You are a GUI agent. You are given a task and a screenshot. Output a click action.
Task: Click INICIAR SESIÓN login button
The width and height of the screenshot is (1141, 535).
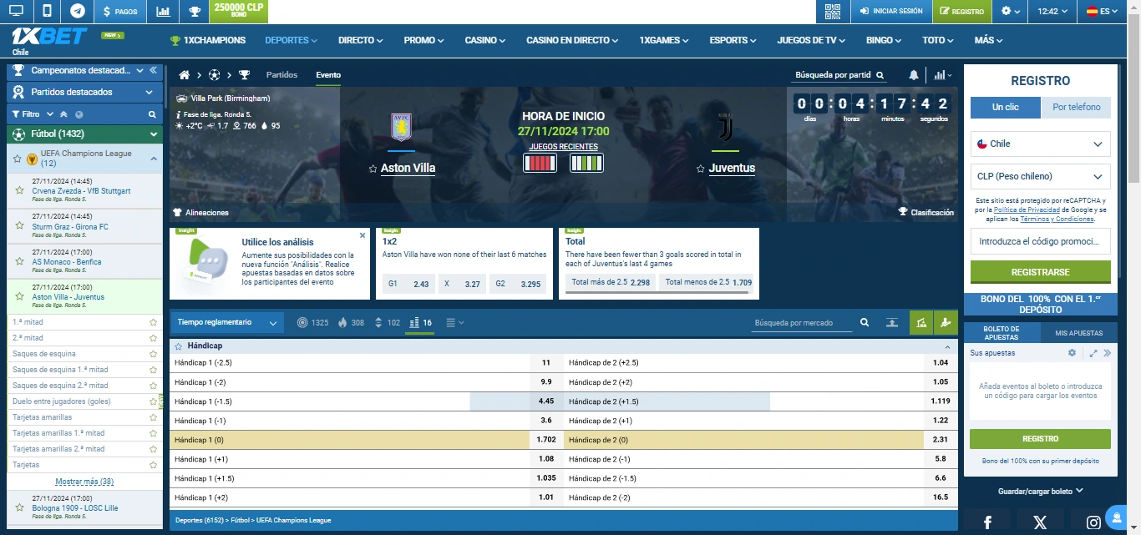(890, 12)
